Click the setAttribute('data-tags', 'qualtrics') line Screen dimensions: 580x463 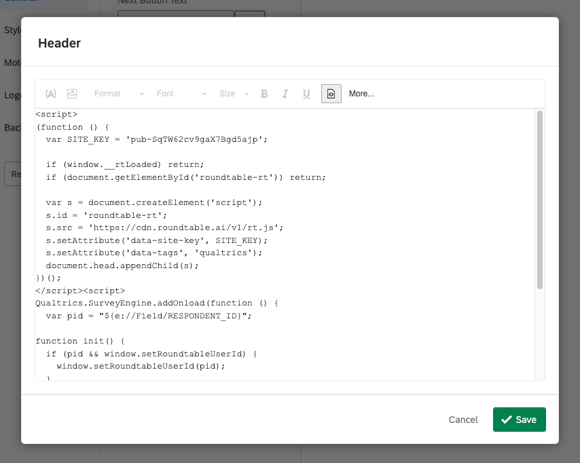(154, 253)
